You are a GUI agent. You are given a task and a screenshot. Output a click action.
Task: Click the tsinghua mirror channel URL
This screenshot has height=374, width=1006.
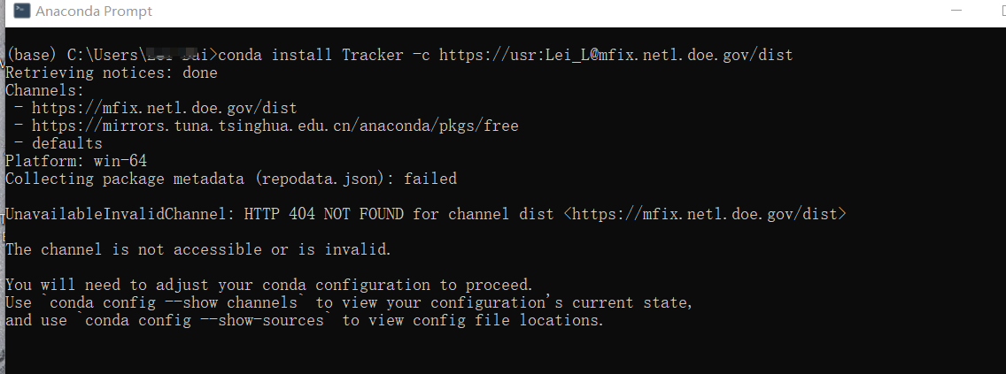pyautogui.click(x=275, y=126)
